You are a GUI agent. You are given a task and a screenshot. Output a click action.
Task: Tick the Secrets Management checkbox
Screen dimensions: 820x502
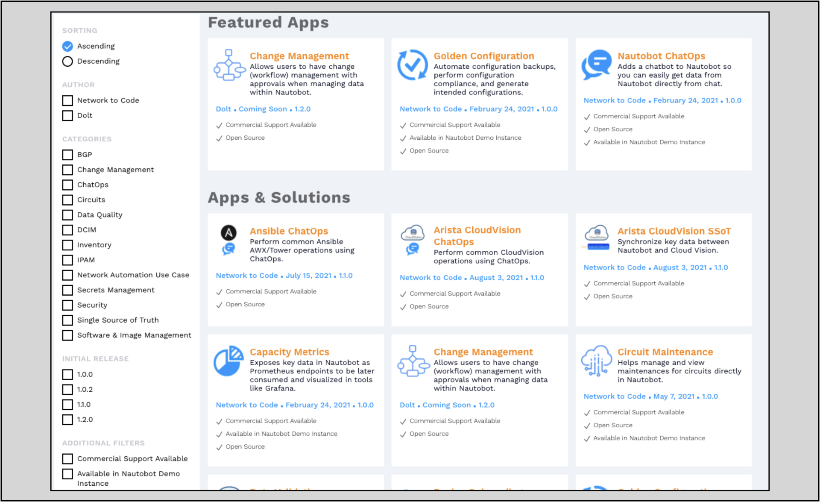[67, 290]
